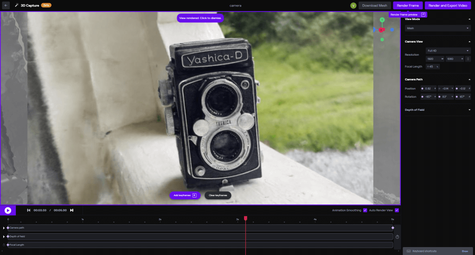
Task: Click the 4s mark on timeline ruler
Action: 315,219
